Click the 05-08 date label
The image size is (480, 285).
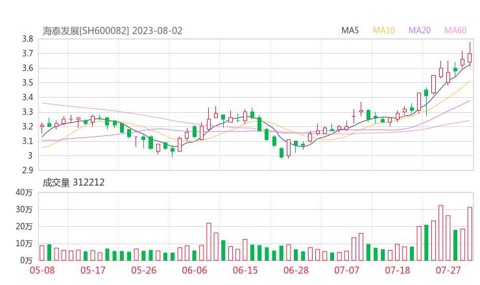coord(42,270)
